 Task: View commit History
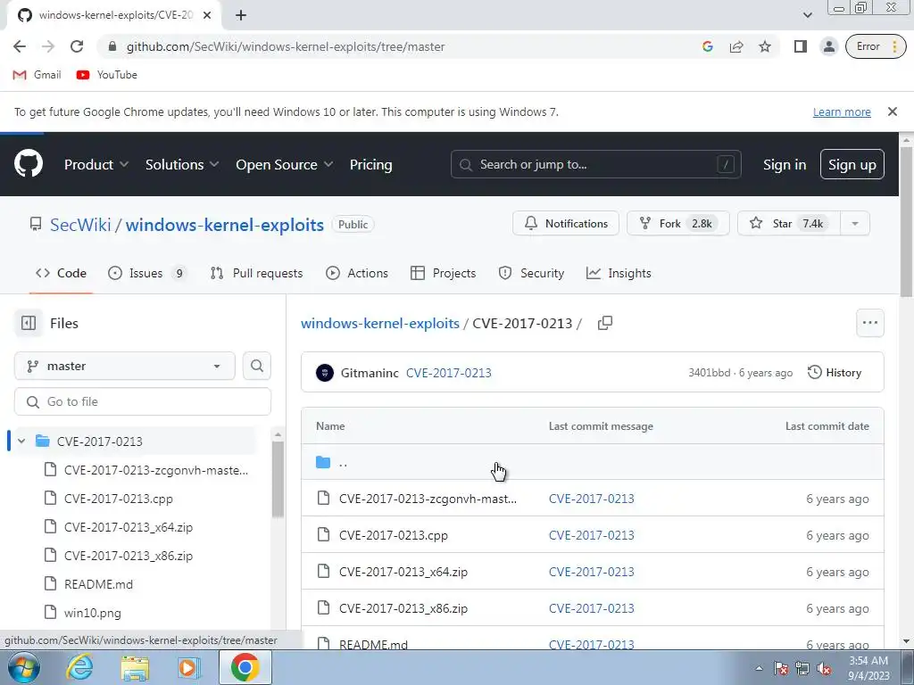[x=835, y=373]
